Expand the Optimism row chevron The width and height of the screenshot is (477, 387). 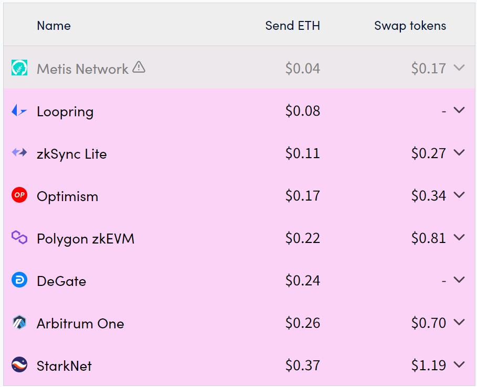pyautogui.click(x=459, y=195)
